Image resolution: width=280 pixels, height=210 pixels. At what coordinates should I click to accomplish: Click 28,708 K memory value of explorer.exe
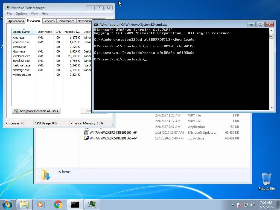click(74, 56)
